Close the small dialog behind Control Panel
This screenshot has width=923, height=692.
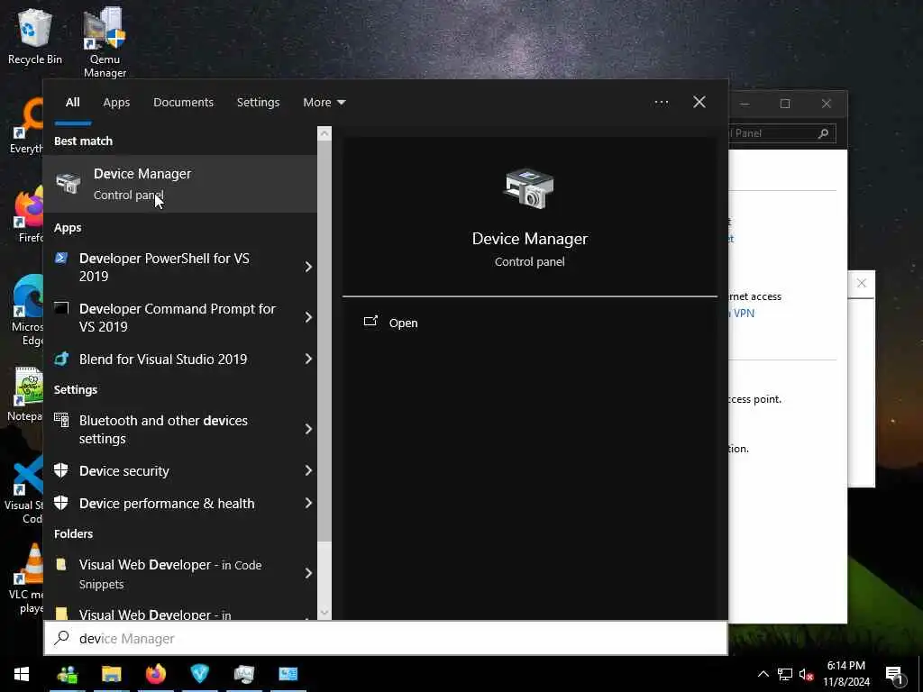tap(861, 283)
